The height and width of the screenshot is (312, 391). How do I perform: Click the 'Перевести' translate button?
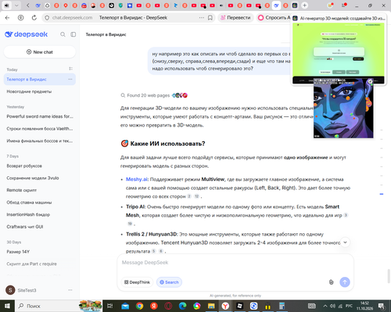(x=235, y=18)
